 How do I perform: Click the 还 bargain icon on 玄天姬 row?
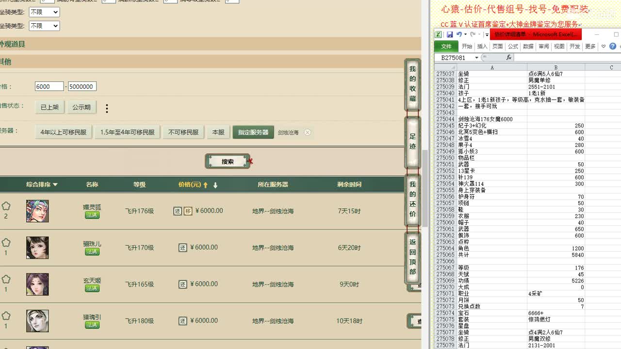pos(183,284)
